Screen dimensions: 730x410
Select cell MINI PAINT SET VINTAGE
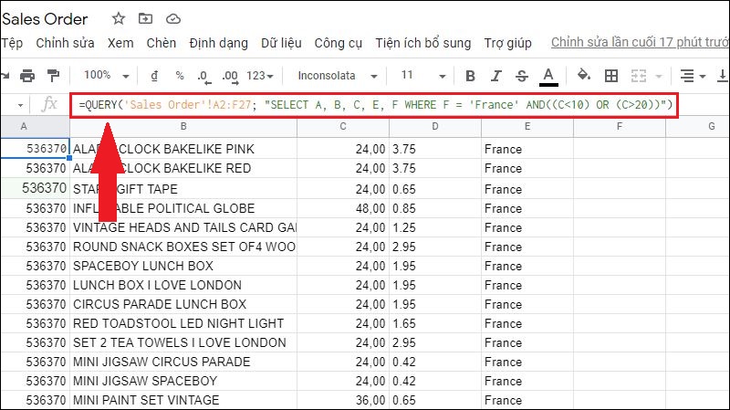tap(183, 400)
